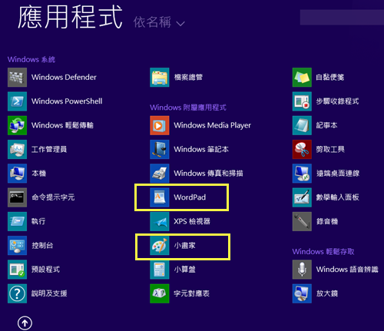Open Windows Defender app icon
384x331 pixels.
(17, 78)
